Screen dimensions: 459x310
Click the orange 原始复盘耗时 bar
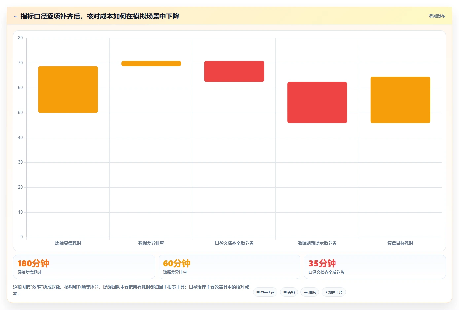tap(68, 89)
